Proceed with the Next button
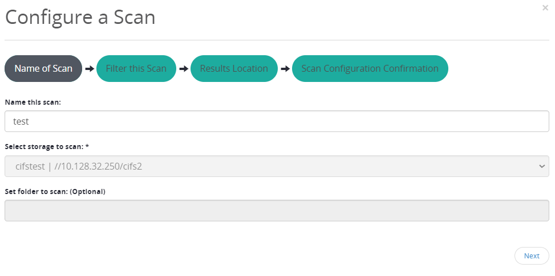 (532, 256)
